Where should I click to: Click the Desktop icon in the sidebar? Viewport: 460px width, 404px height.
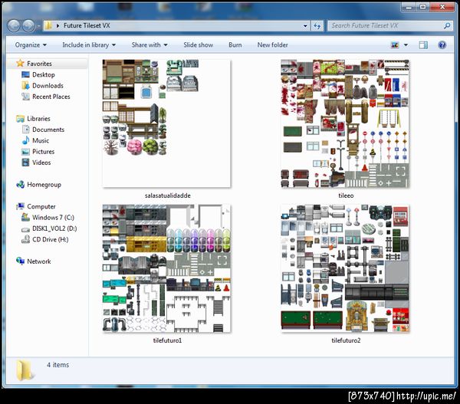[25, 74]
